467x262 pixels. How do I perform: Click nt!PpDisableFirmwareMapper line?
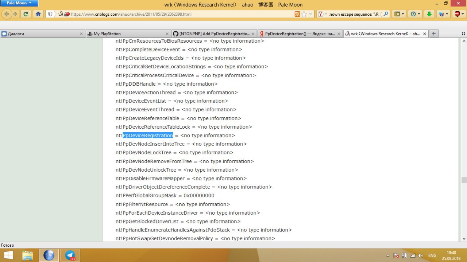[181, 179]
